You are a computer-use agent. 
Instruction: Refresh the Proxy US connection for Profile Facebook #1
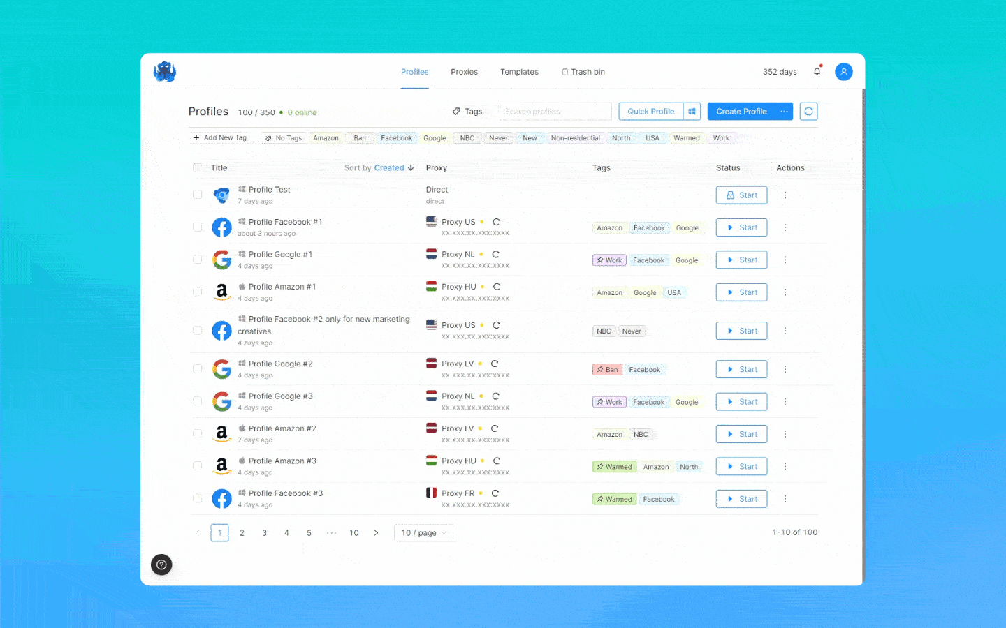click(496, 221)
